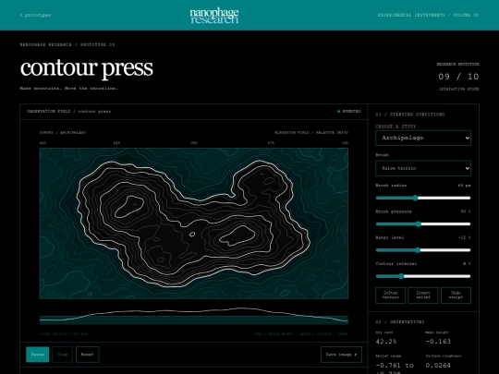This screenshot has height=374, width=499.
Task: Adjust the Water level slider
Action: (x=423, y=250)
